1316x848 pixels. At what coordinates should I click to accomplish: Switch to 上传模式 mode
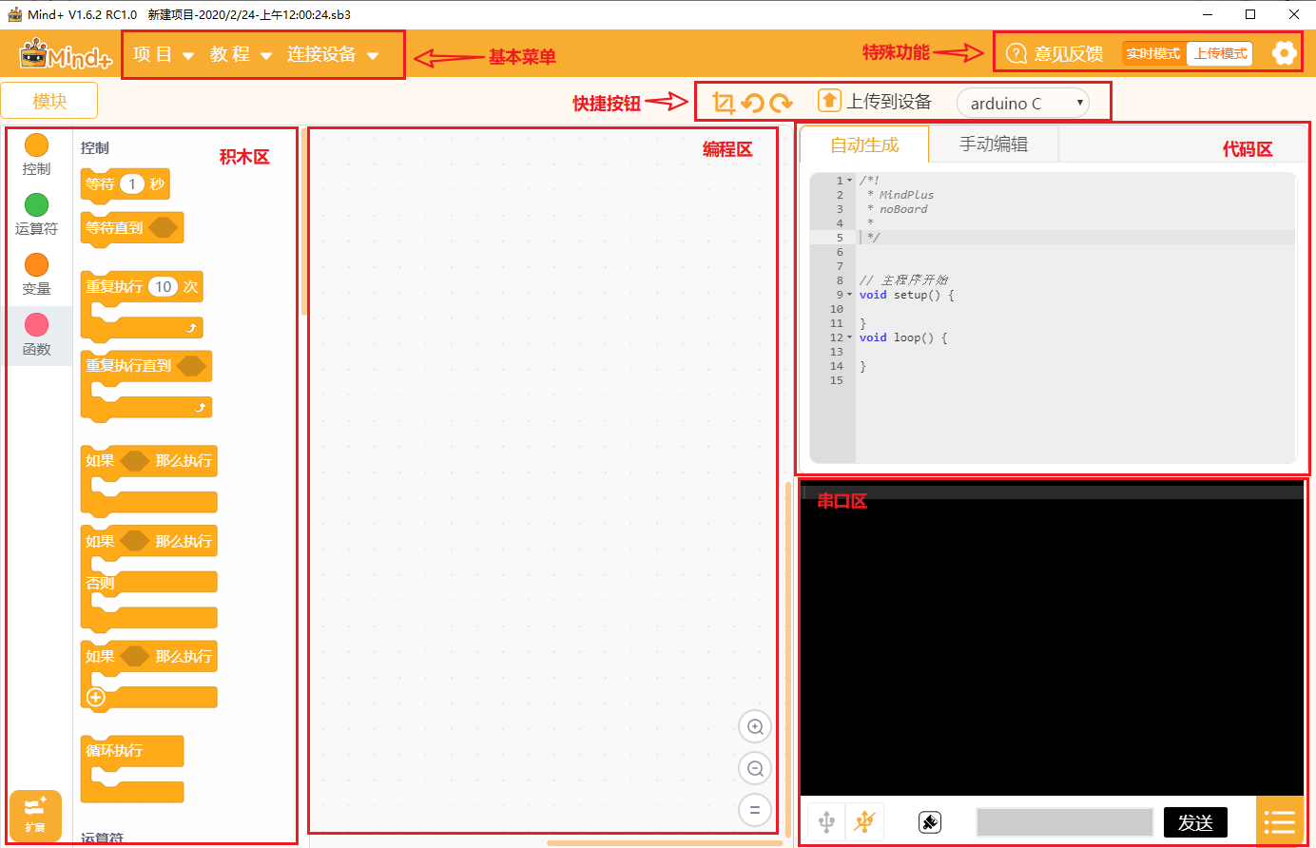[x=1220, y=53]
